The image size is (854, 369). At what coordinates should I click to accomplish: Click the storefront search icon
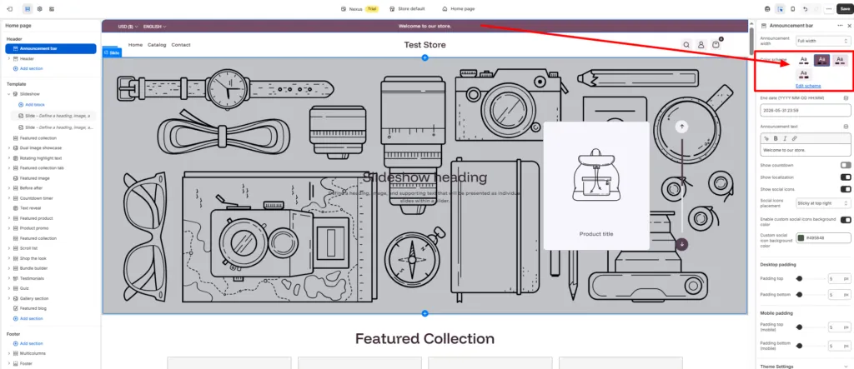tap(686, 45)
